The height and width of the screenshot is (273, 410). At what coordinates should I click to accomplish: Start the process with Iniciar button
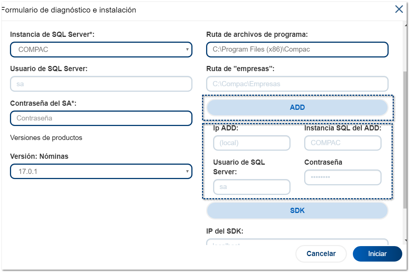[x=377, y=254]
